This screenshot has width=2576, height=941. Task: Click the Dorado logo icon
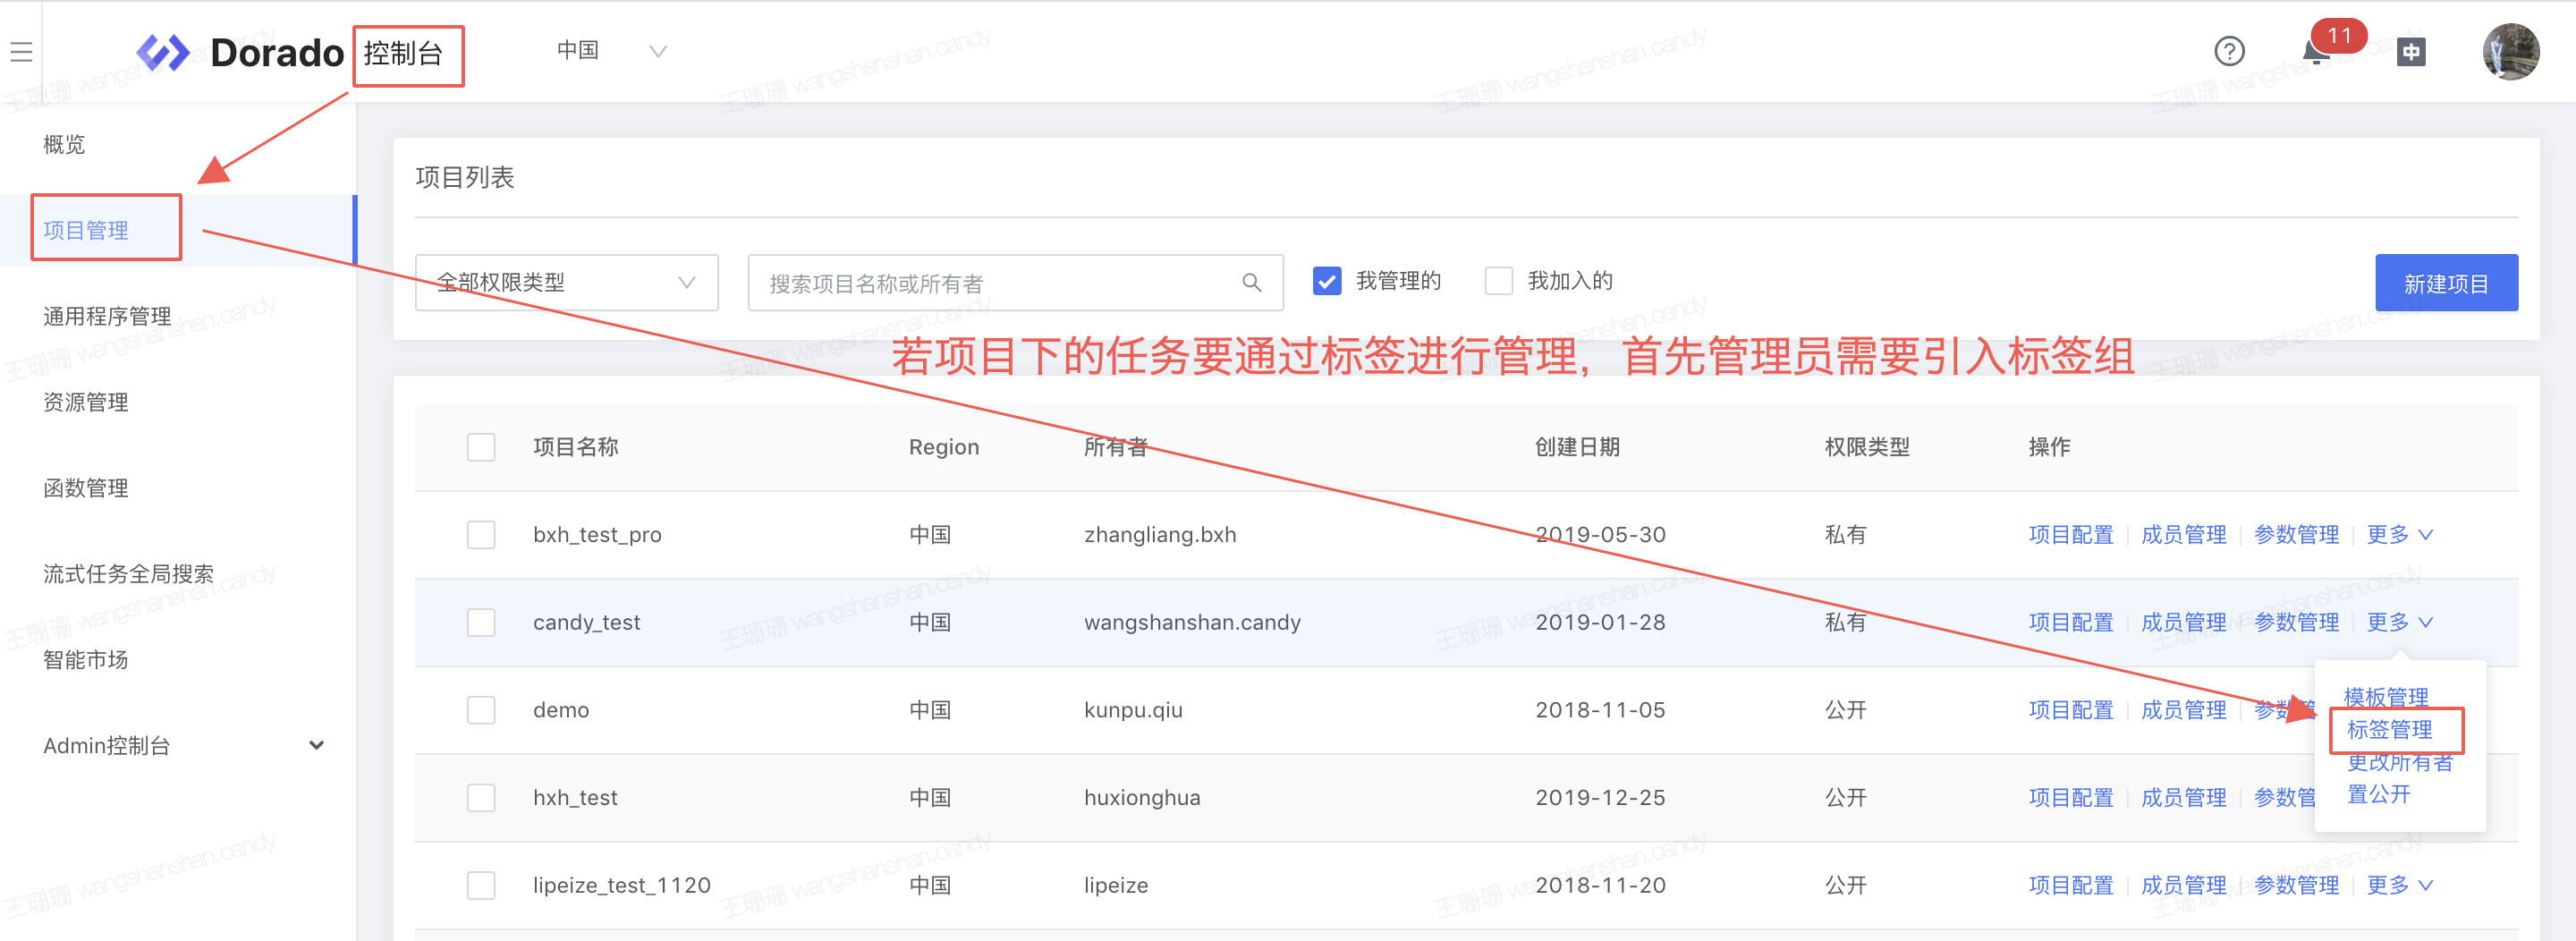coord(163,53)
